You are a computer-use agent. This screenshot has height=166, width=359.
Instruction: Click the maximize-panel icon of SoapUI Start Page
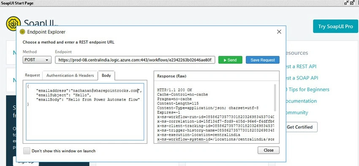coord(353,3)
